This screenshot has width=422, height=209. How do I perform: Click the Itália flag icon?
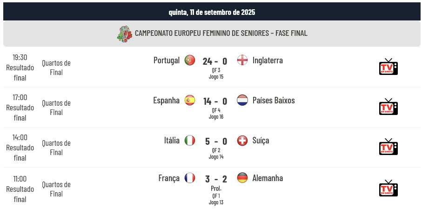pyautogui.click(x=190, y=140)
